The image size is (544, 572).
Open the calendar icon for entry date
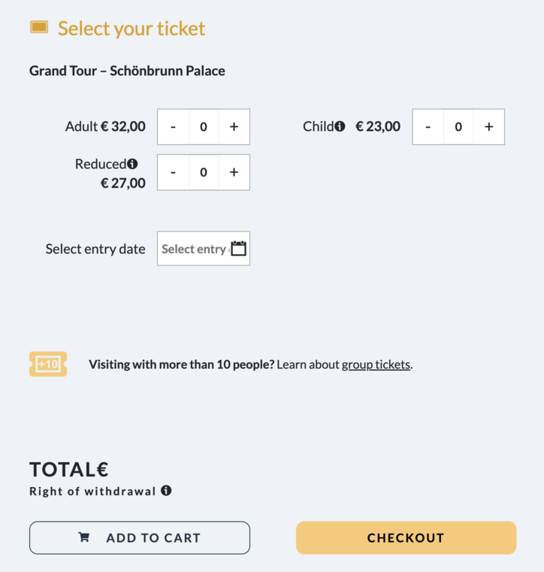tap(239, 249)
